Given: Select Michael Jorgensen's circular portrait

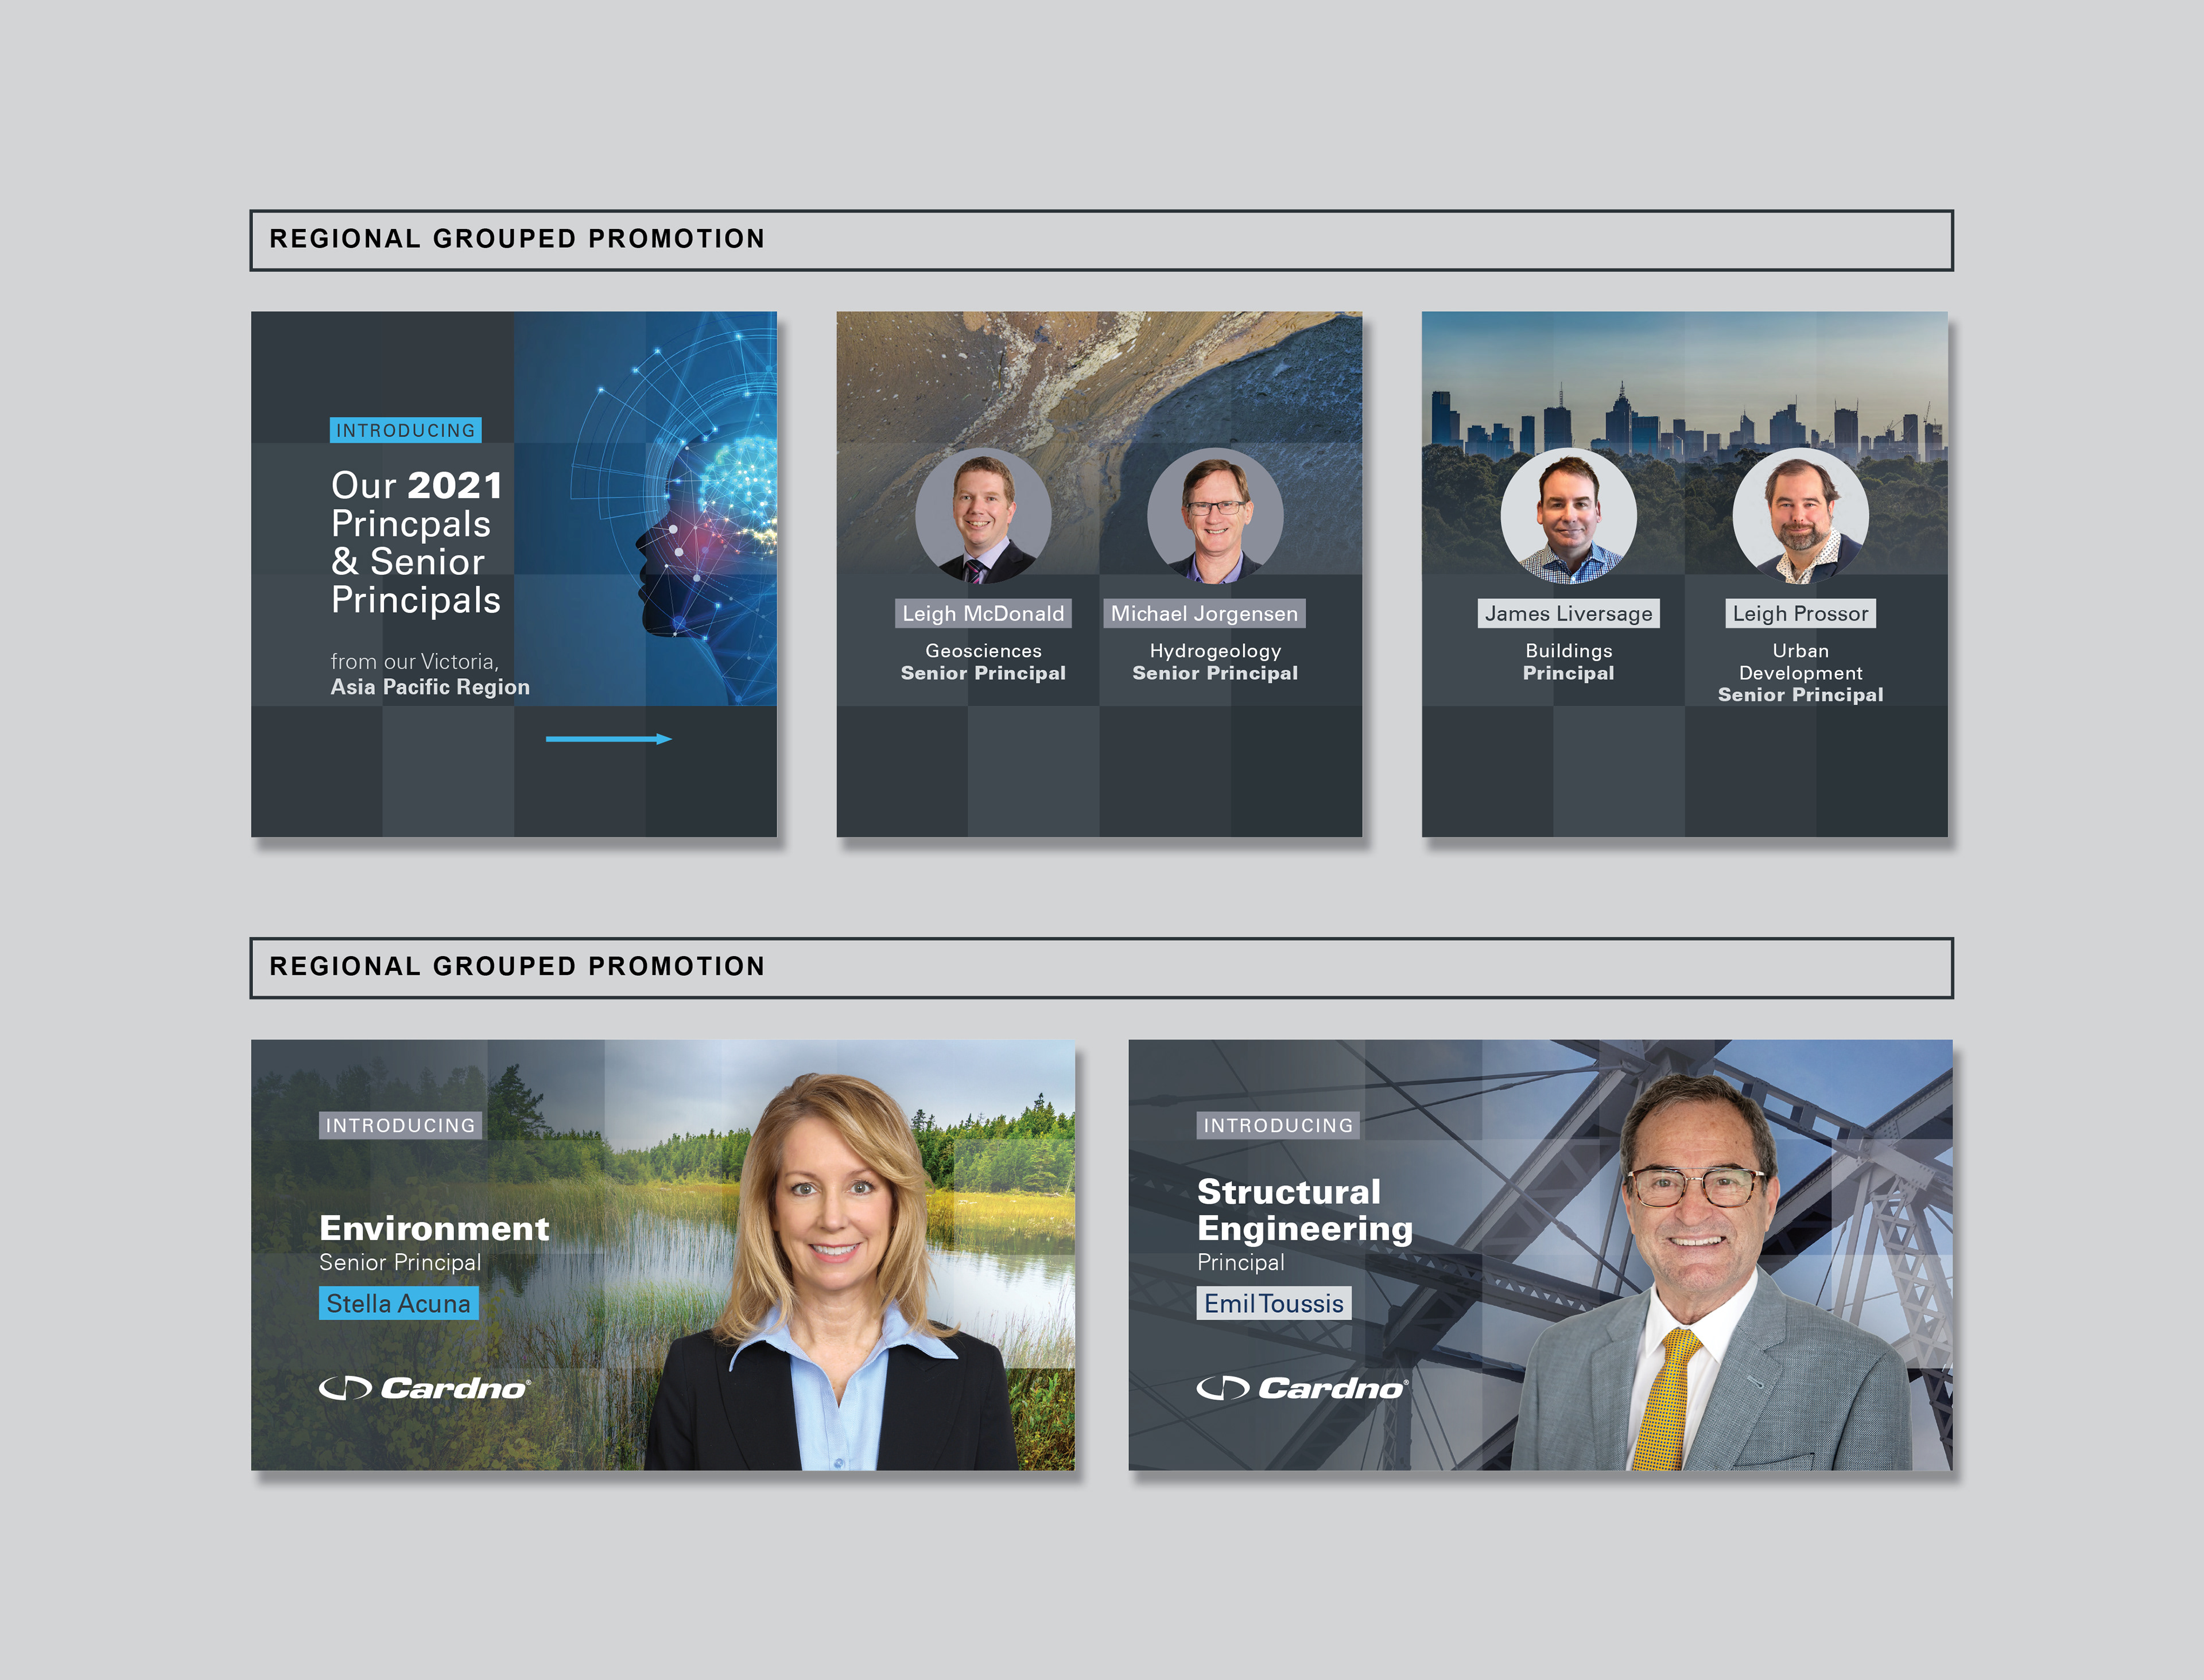Looking at the screenshot, I should (x=1214, y=516).
